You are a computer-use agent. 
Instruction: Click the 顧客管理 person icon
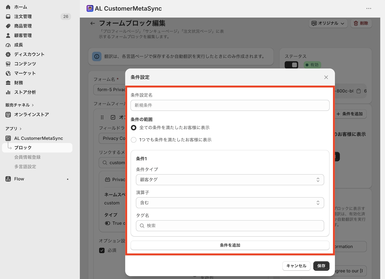point(8,35)
